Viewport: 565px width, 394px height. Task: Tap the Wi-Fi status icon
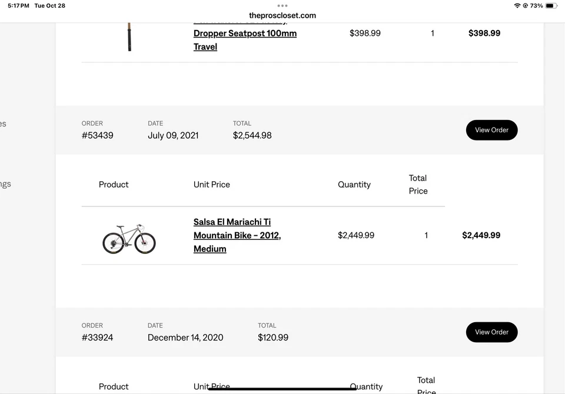(x=517, y=6)
